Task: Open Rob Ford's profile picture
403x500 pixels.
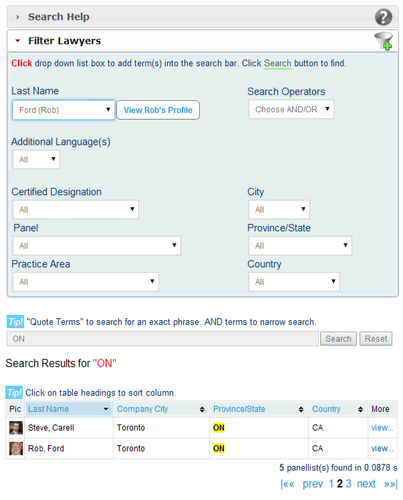Action: 15,449
